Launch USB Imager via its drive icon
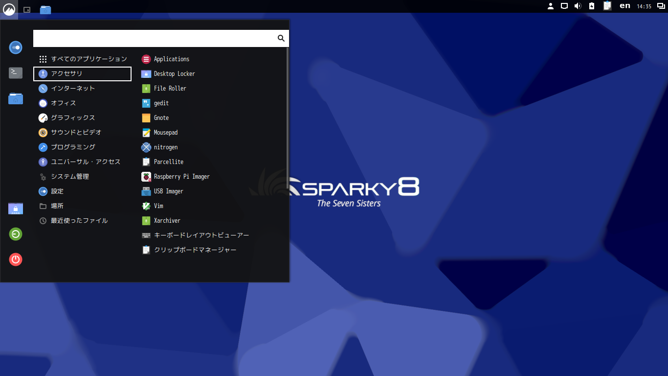This screenshot has height=376, width=668. 146,191
